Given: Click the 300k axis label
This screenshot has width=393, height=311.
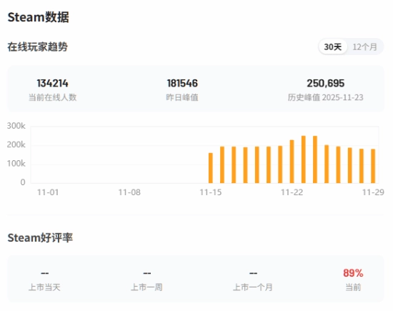Looking at the screenshot, I should tap(16, 126).
